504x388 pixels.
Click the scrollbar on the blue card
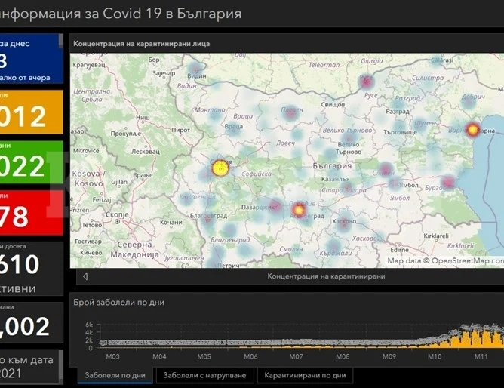click(x=61, y=42)
